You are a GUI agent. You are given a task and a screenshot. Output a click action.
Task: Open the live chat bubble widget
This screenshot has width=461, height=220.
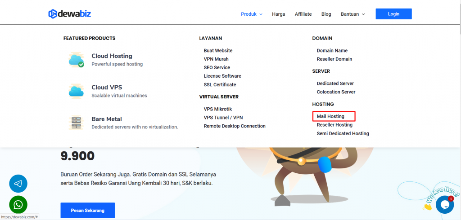(x=444, y=204)
